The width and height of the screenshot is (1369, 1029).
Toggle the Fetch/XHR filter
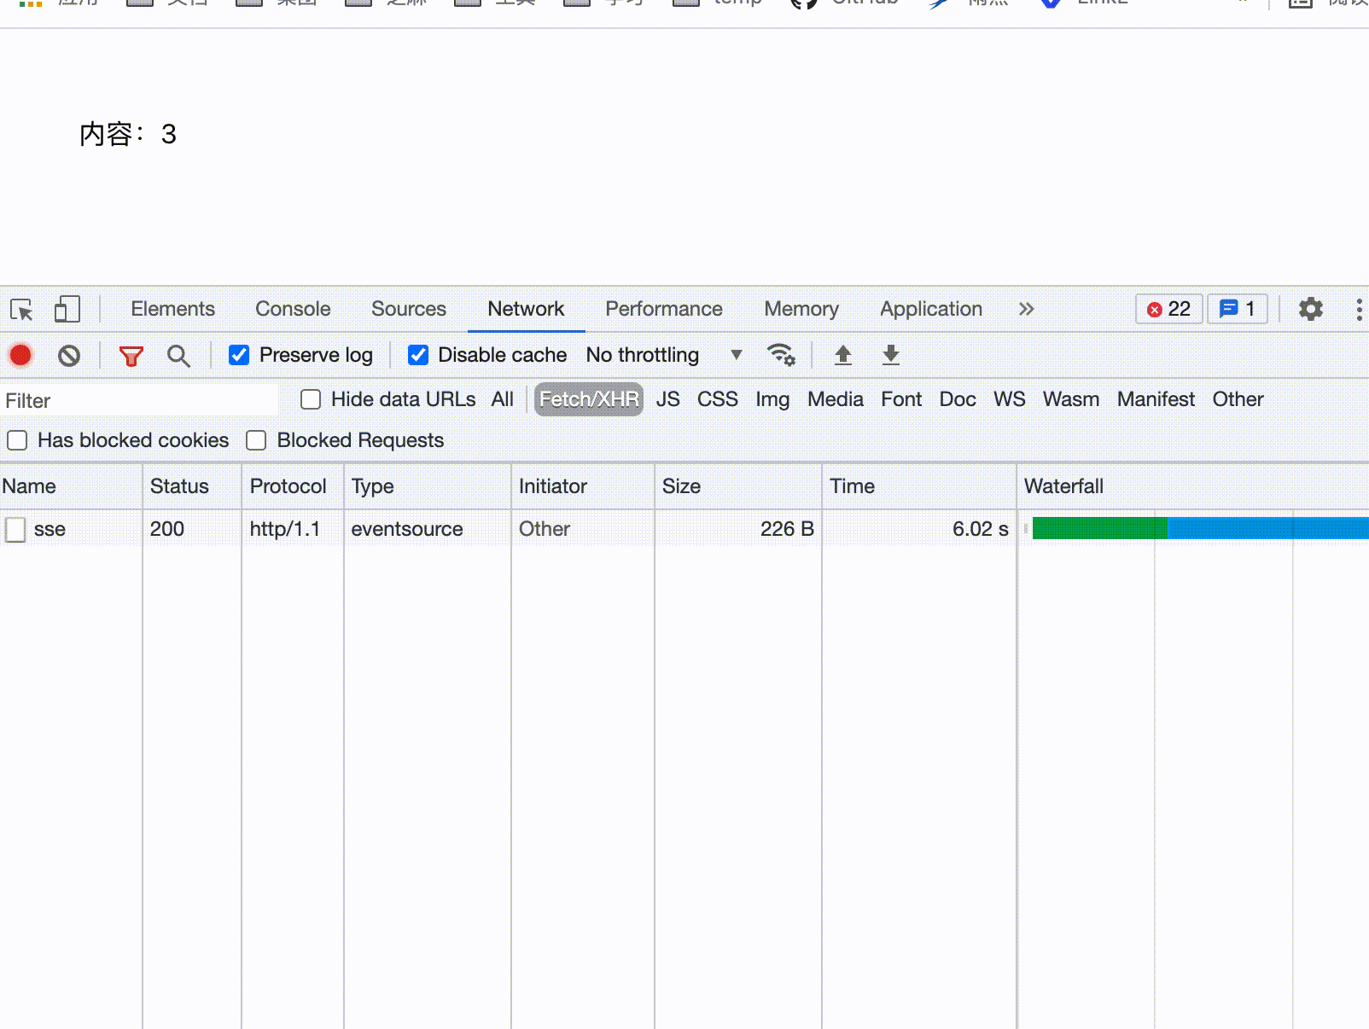[589, 399]
